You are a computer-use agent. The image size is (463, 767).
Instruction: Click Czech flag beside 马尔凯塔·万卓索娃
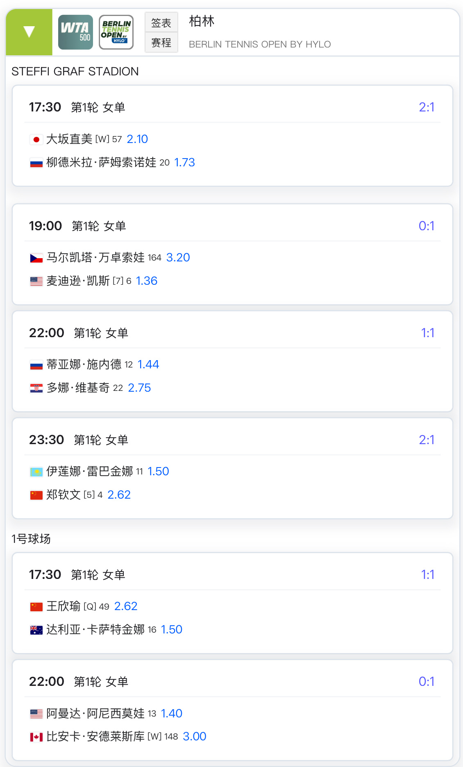[36, 258]
